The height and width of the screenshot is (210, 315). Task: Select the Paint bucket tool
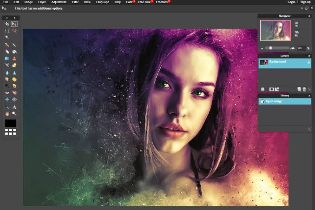coord(14,52)
